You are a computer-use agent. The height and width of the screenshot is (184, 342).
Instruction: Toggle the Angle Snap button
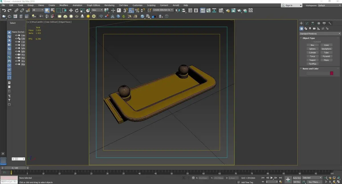131,10
